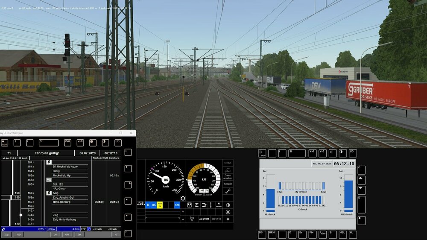The image size is (427, 240).
Task: Click the up arrow in driver display
Action: [x=183, y=212]
